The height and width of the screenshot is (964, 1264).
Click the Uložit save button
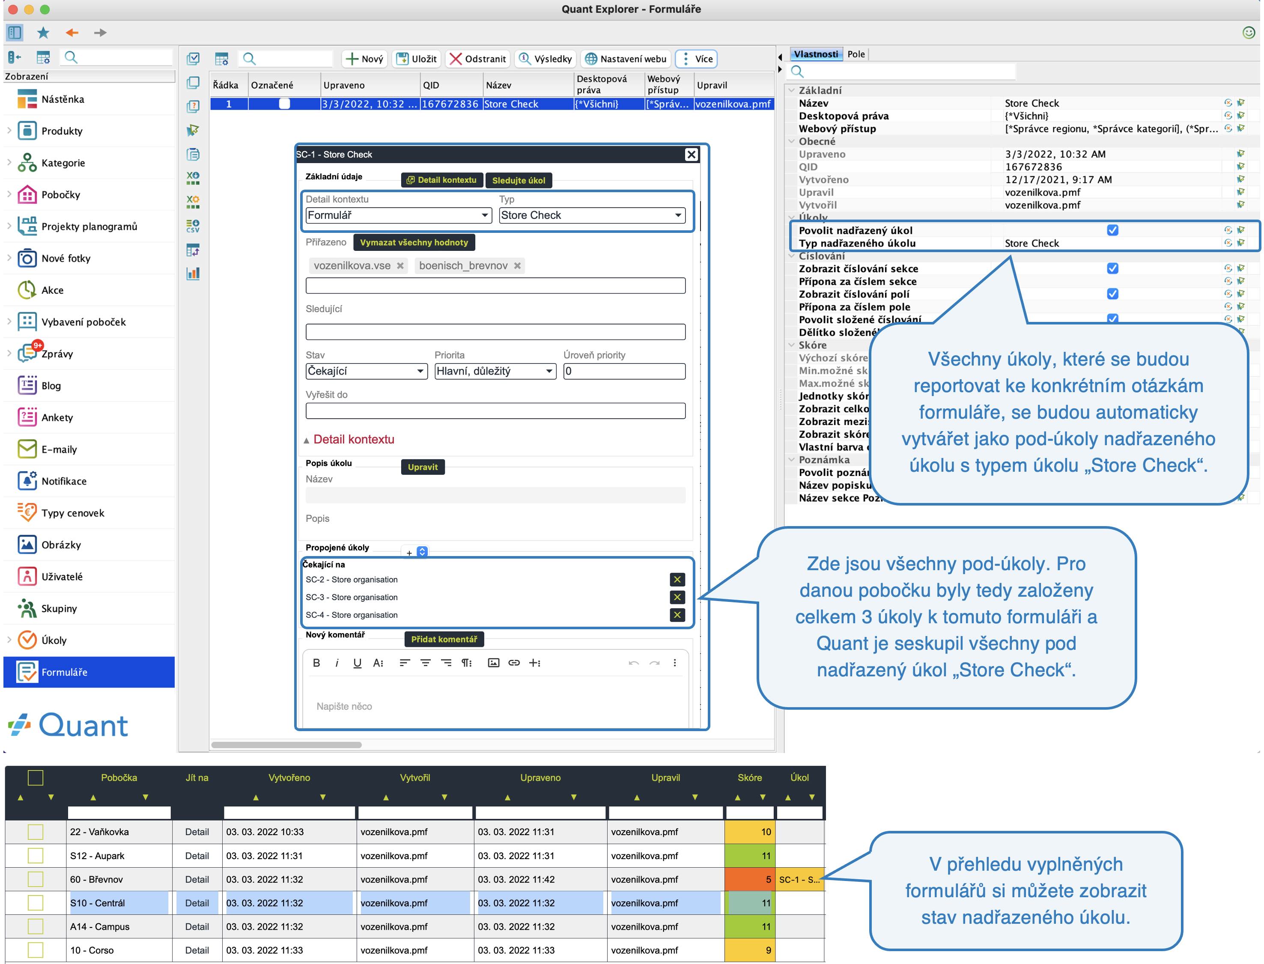(417, 59)
